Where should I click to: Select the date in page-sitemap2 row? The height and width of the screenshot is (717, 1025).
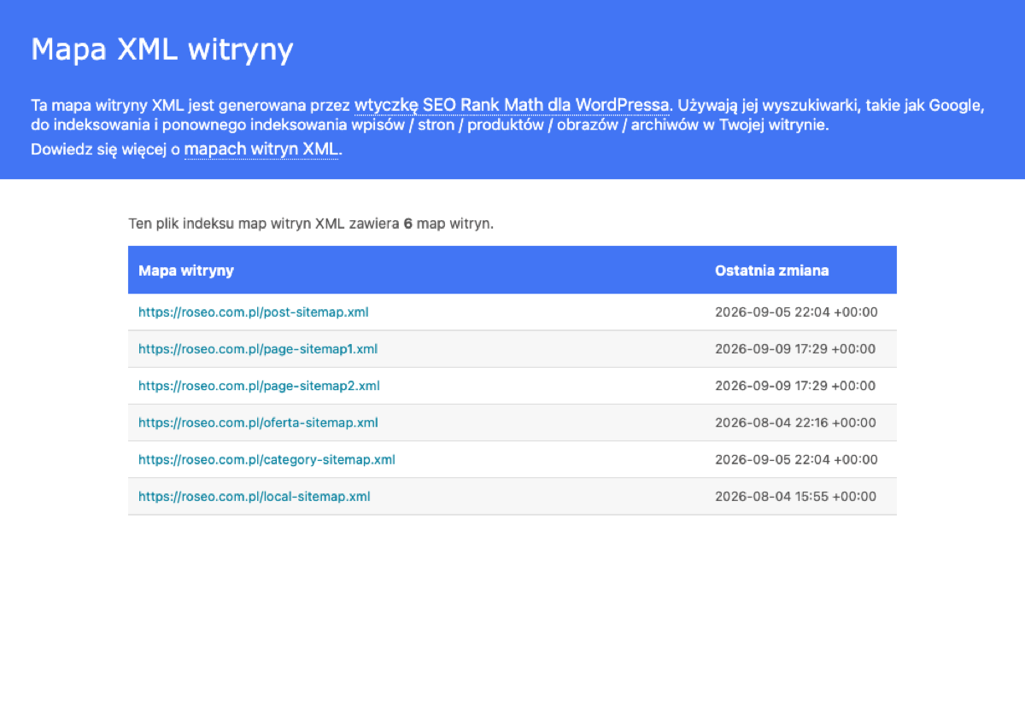795,386
